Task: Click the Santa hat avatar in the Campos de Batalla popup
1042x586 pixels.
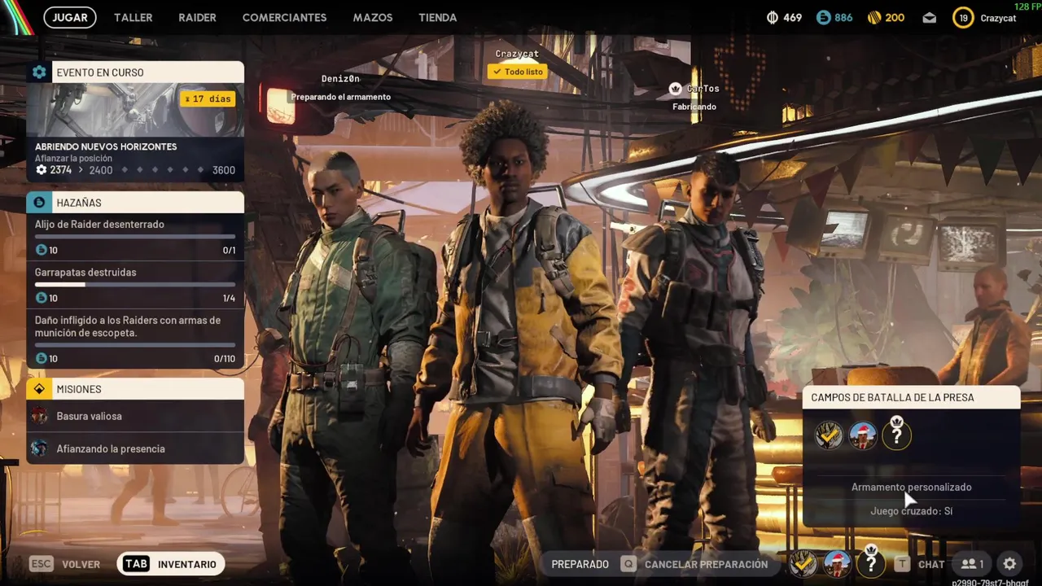Action: click(x=863, y=435)
